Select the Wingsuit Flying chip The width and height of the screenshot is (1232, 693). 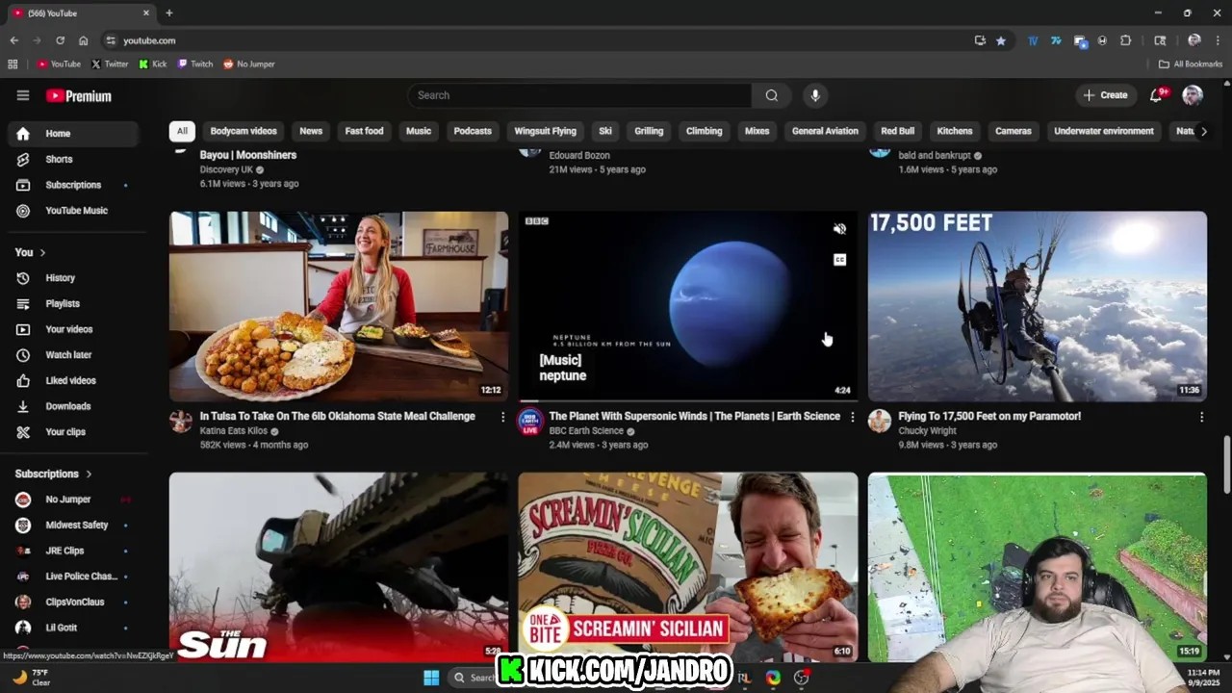(x=545, y=131)
